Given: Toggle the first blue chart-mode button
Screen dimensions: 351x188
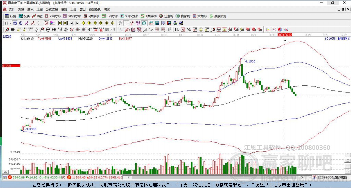Looking at the screenshot, I should [x=15, y=23].
